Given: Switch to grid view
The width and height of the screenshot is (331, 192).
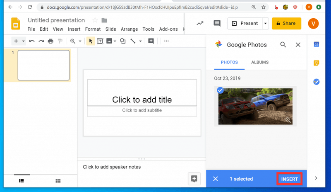Looking at the screenshot, I should (58, 180).
